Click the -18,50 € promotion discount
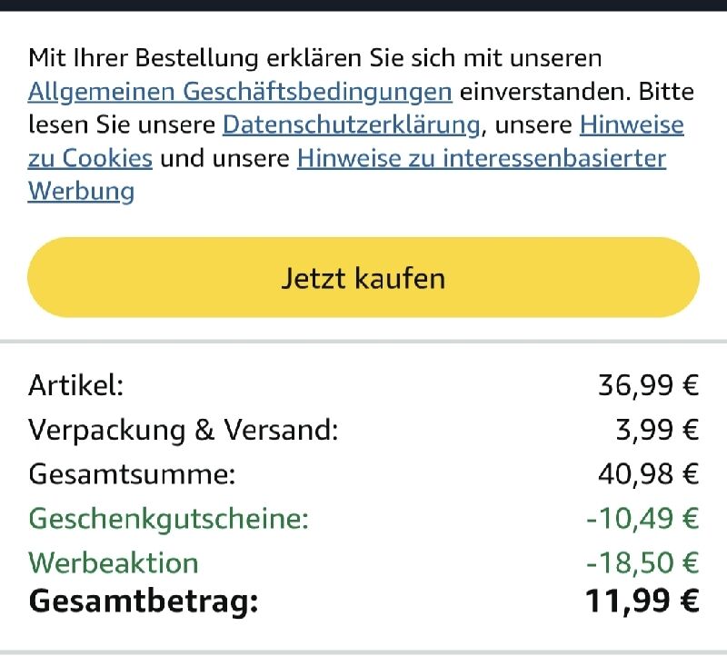This screenshot has height=656, width=727. click(642, 562)
